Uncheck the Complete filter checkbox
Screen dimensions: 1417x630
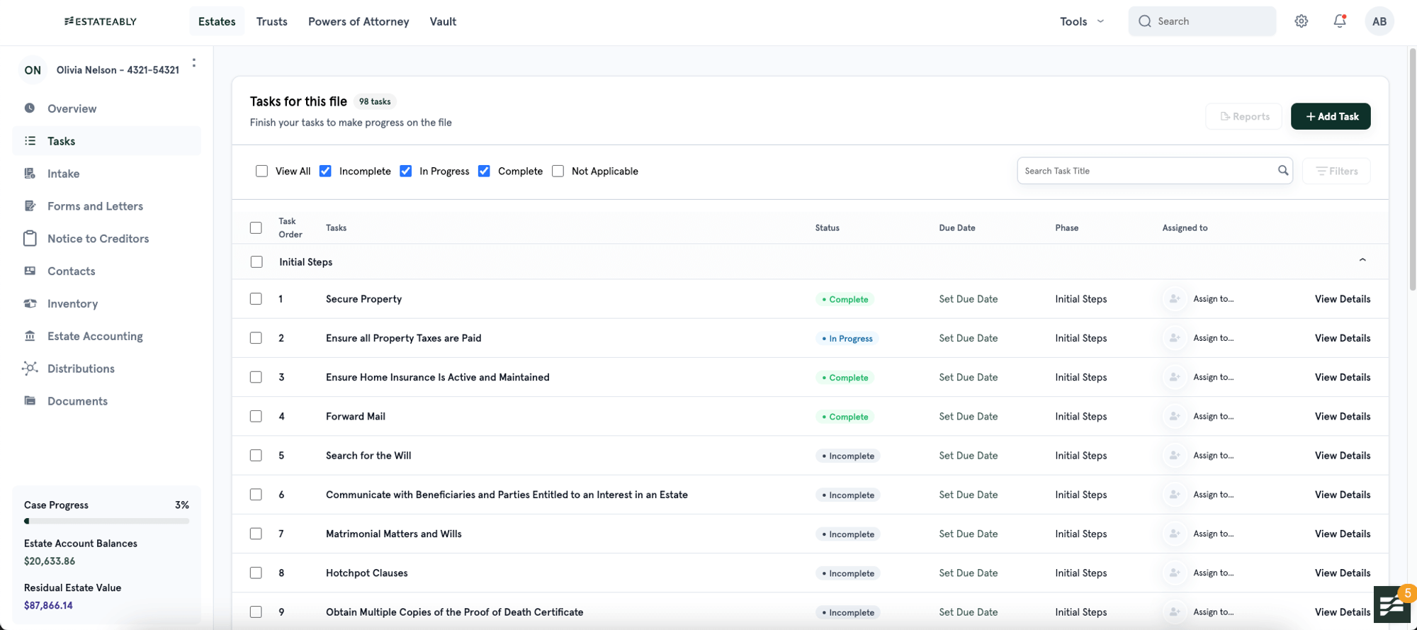pos(484,171)
